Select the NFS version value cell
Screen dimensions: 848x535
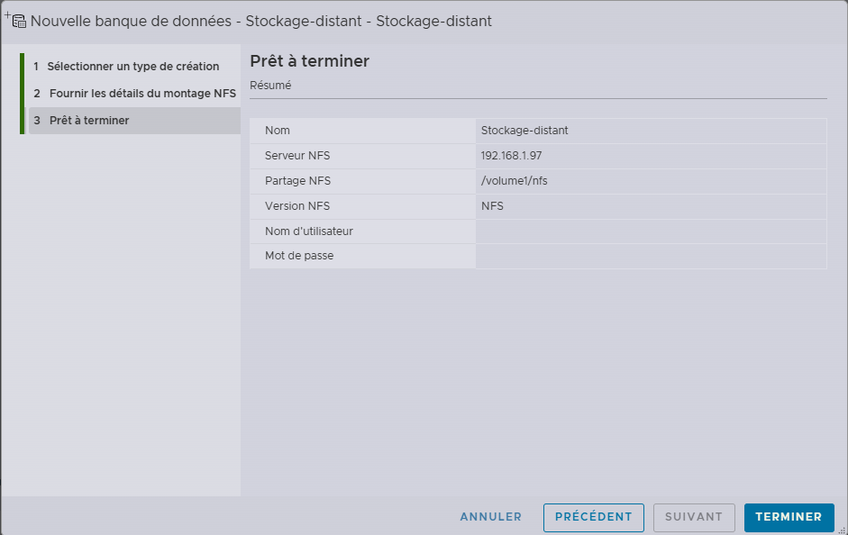click(652, 206)
